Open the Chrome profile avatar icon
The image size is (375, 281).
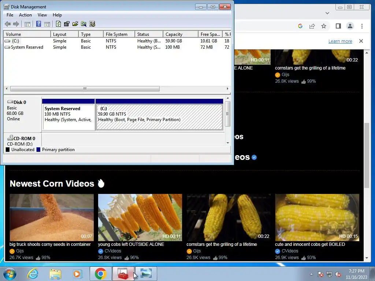(x=350, y=26)
